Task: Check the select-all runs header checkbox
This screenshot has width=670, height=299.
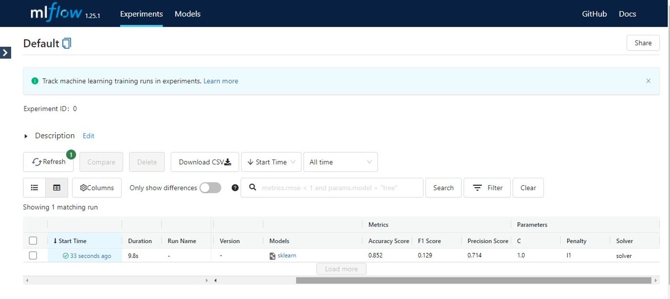Action: coord(33,241)
